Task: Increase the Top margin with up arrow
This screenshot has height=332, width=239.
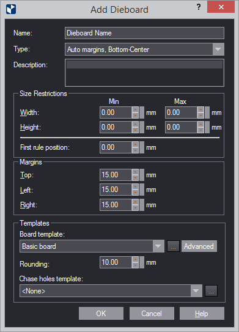Action: coord(135,172)
